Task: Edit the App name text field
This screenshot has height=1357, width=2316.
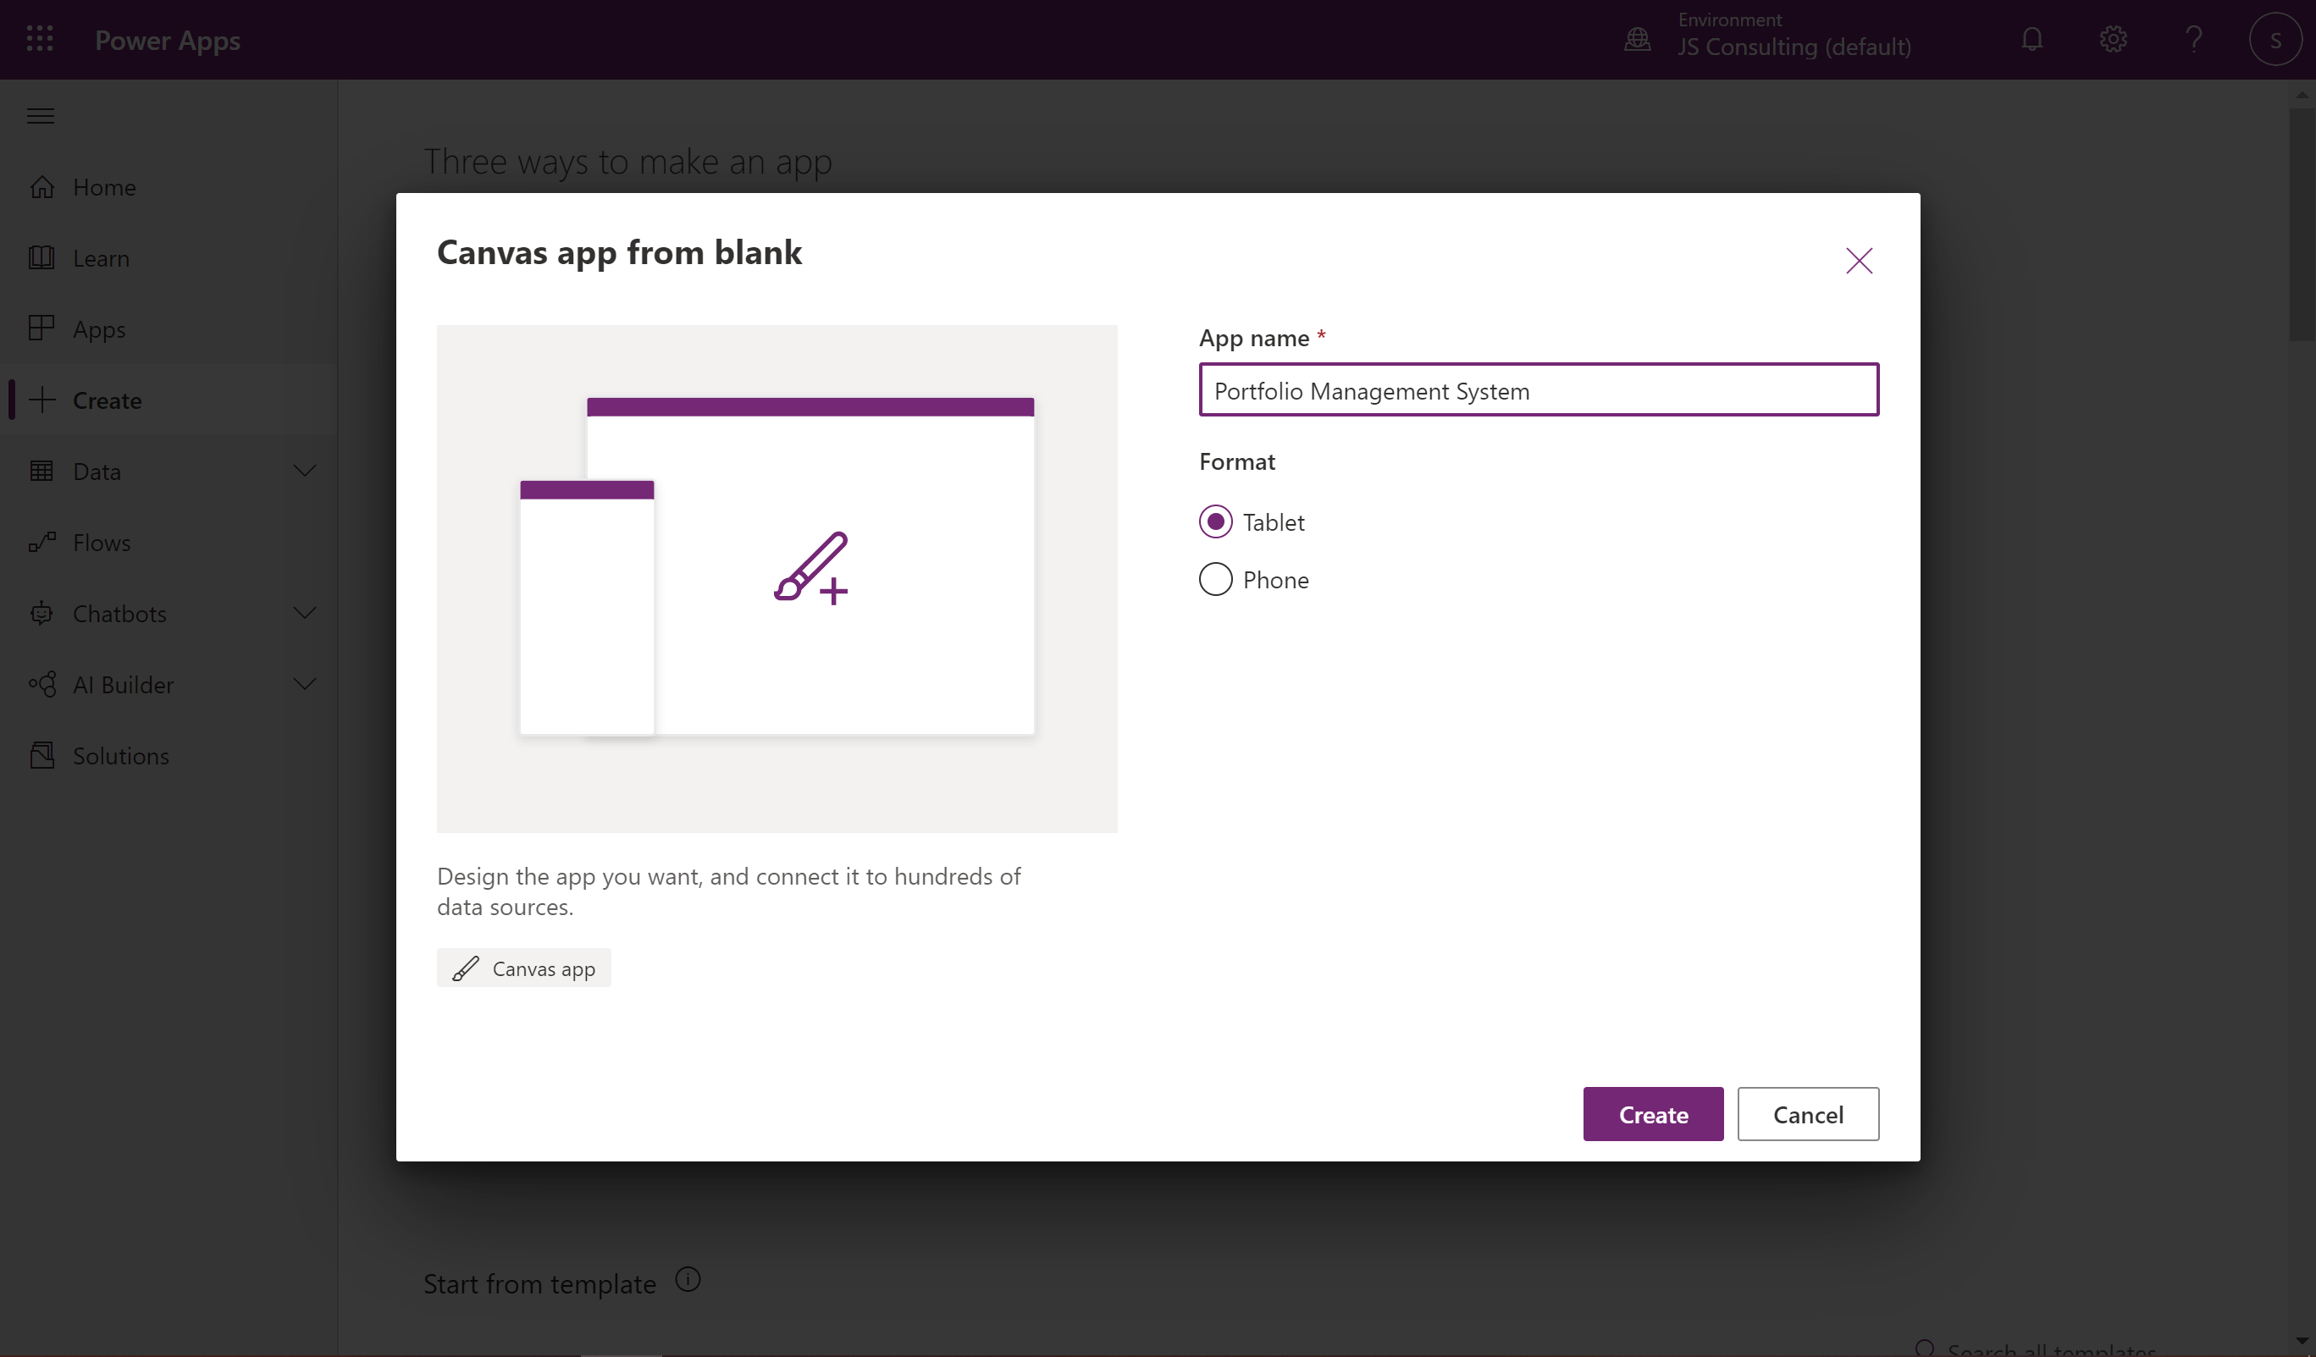Action: pyautogui.click(x=1538, y=389)
